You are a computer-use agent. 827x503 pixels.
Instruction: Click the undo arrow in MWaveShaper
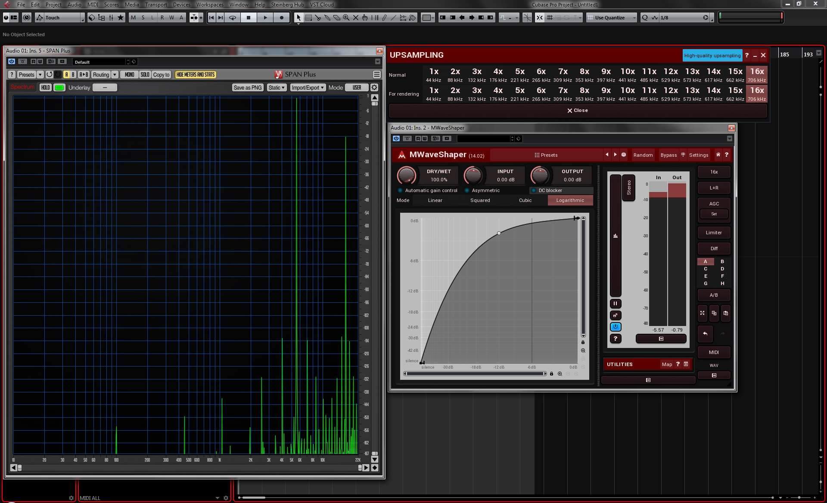(705, 333)
